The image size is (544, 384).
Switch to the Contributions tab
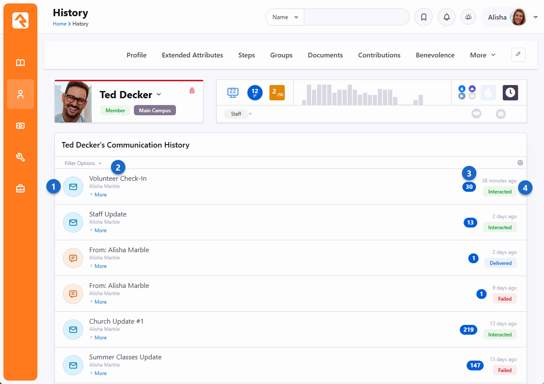coord(379,55)
